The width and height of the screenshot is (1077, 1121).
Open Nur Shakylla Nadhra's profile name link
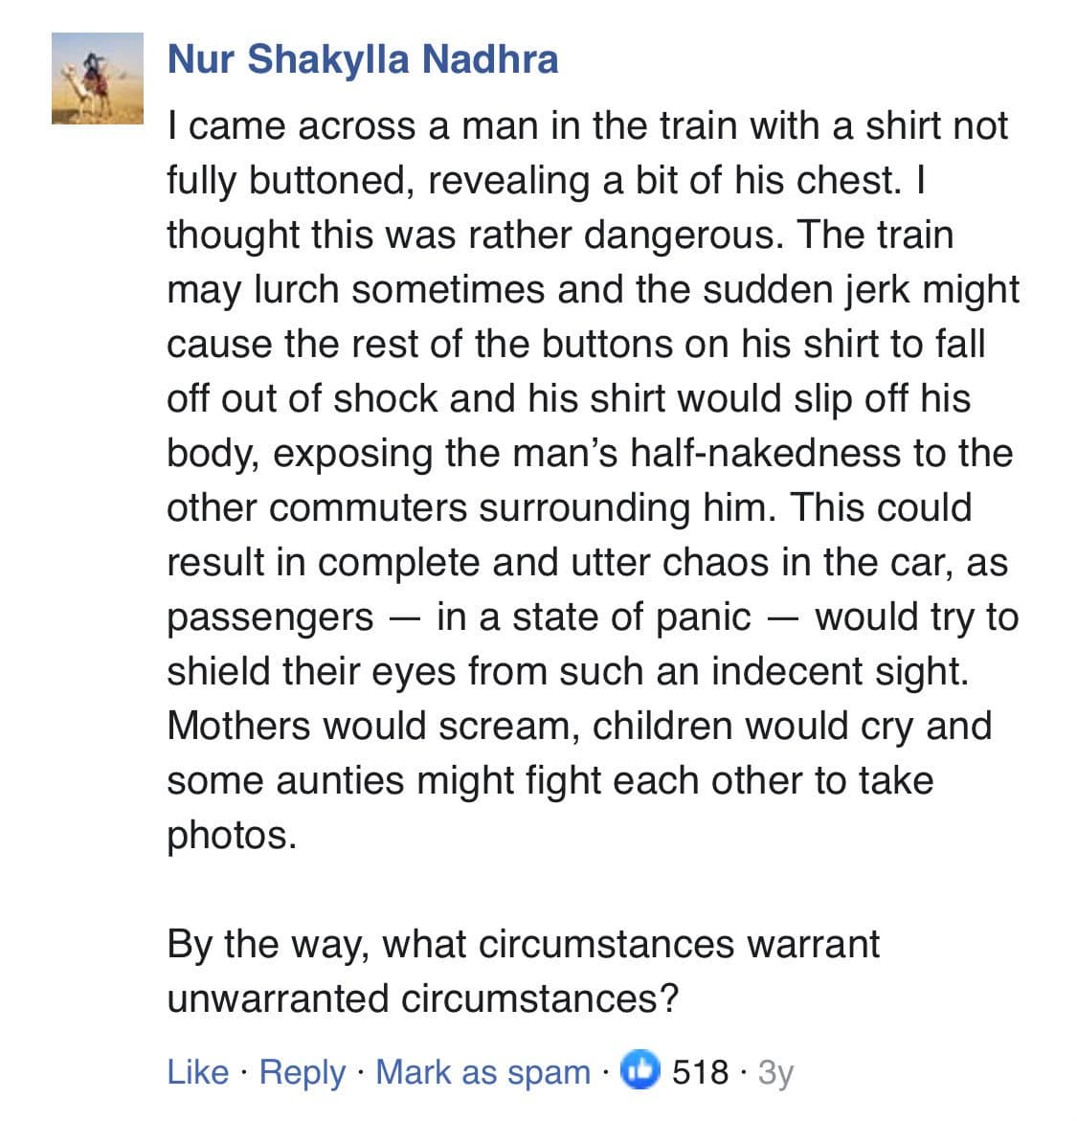coord(362,58)
